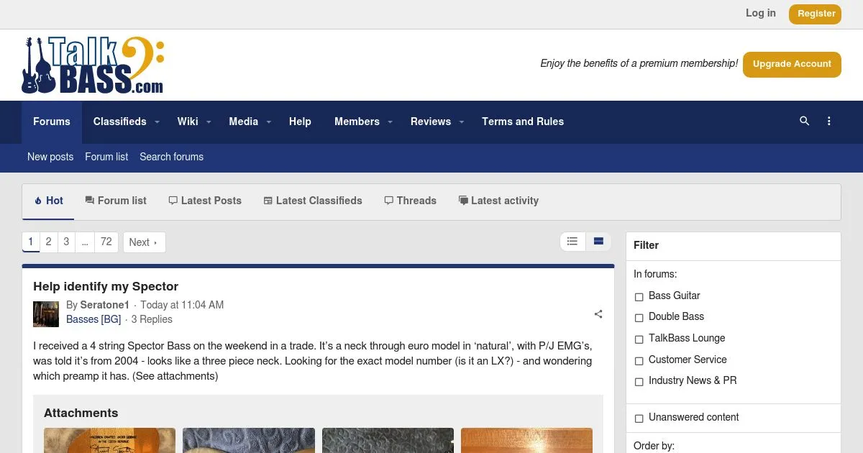Click the Next page button
The image size is (863, 453).
click(x=144, y=242)
